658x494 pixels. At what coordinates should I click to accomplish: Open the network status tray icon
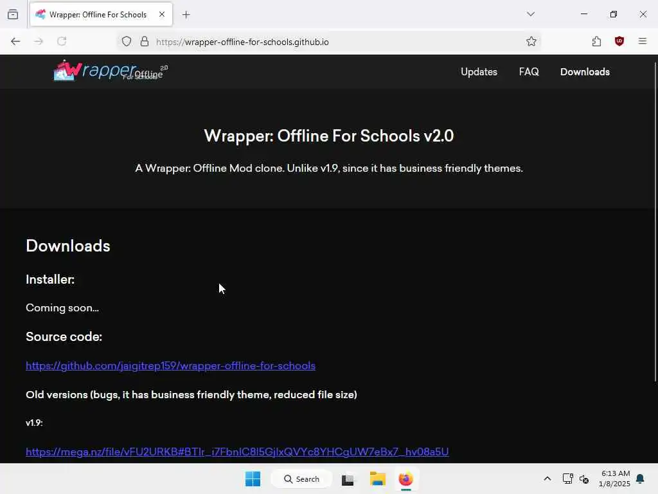[x=567, y=479]
